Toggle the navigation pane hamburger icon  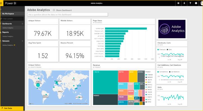pos(1,9)
